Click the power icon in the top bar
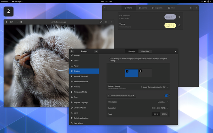The width and height of the screenshot is (213, 133). tap(208, 1)
